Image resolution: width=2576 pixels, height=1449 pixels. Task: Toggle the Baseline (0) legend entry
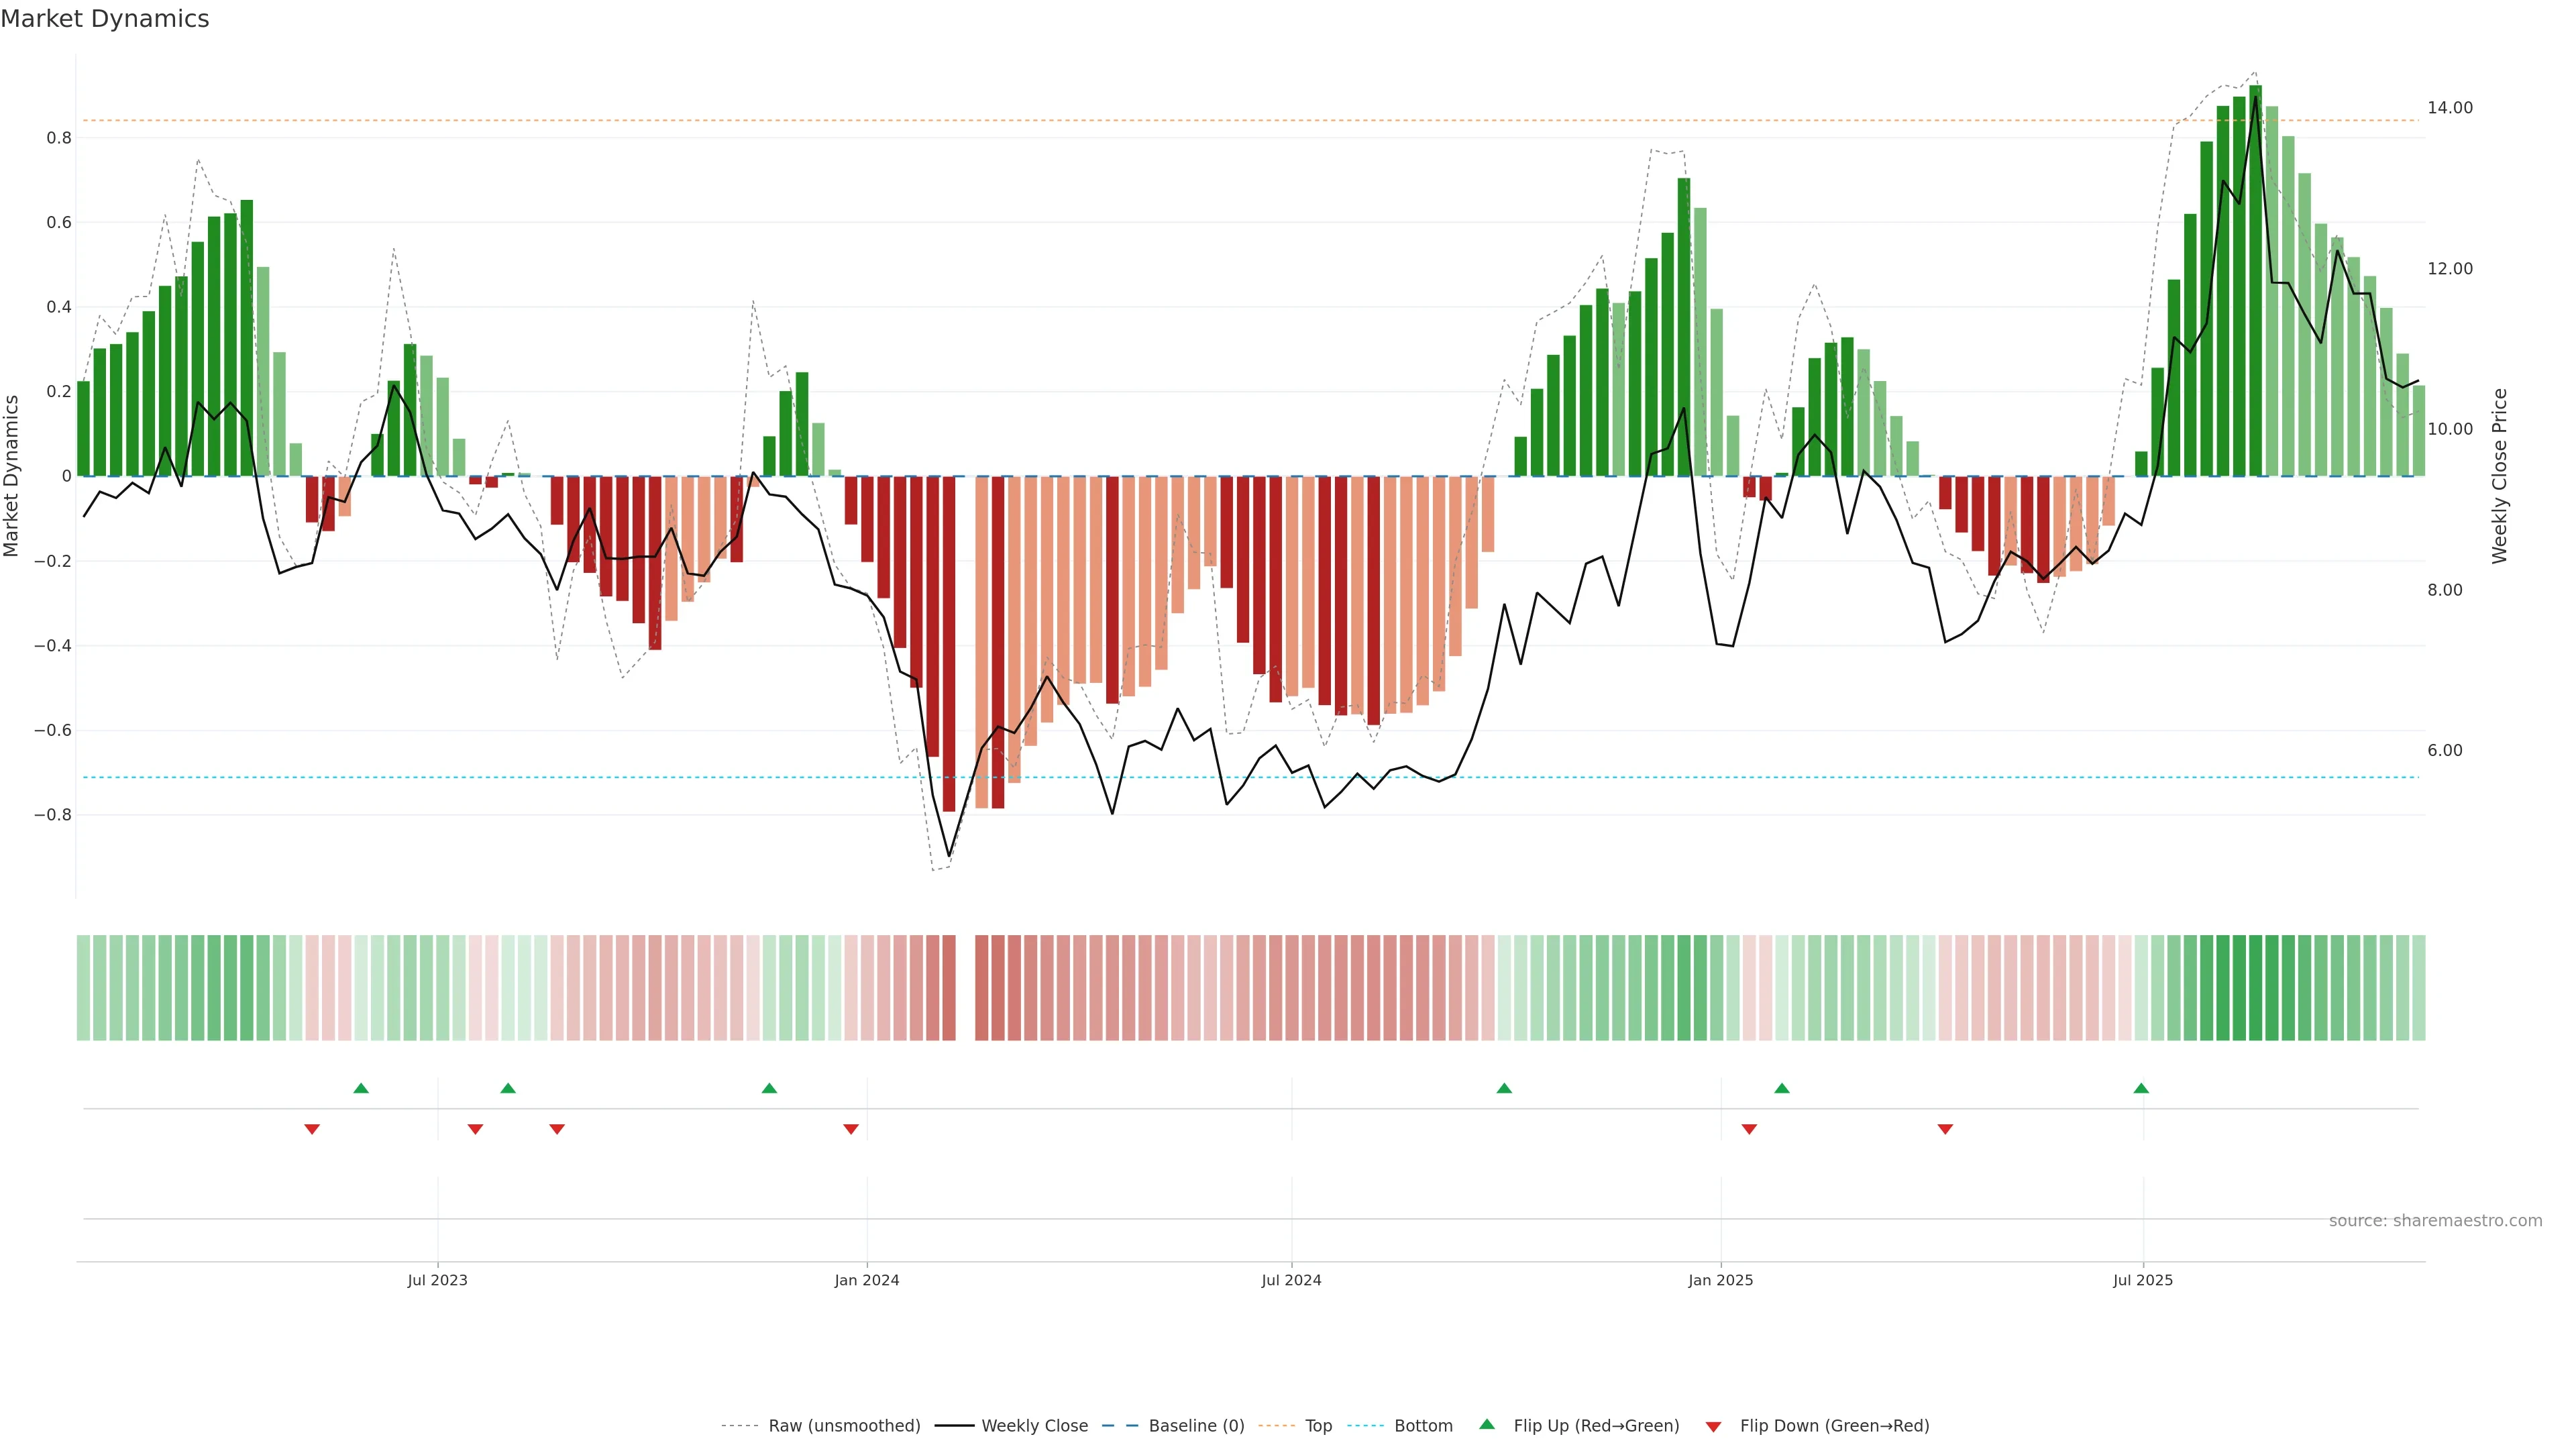click(x=1196, y=1426)
